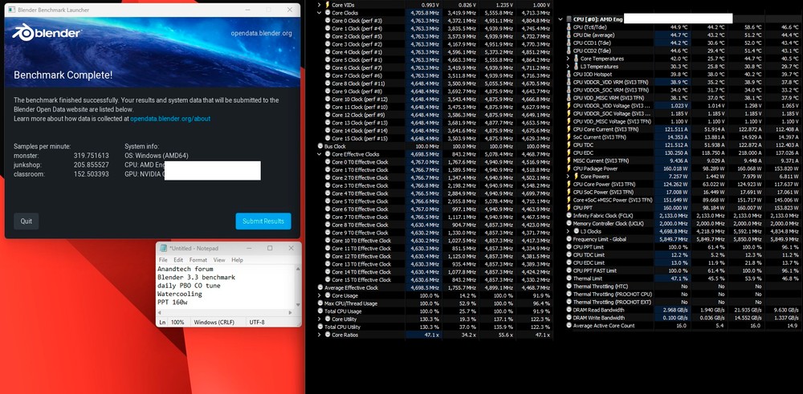
Task: Open the View menu in Notepad
Action: point(219,260)
